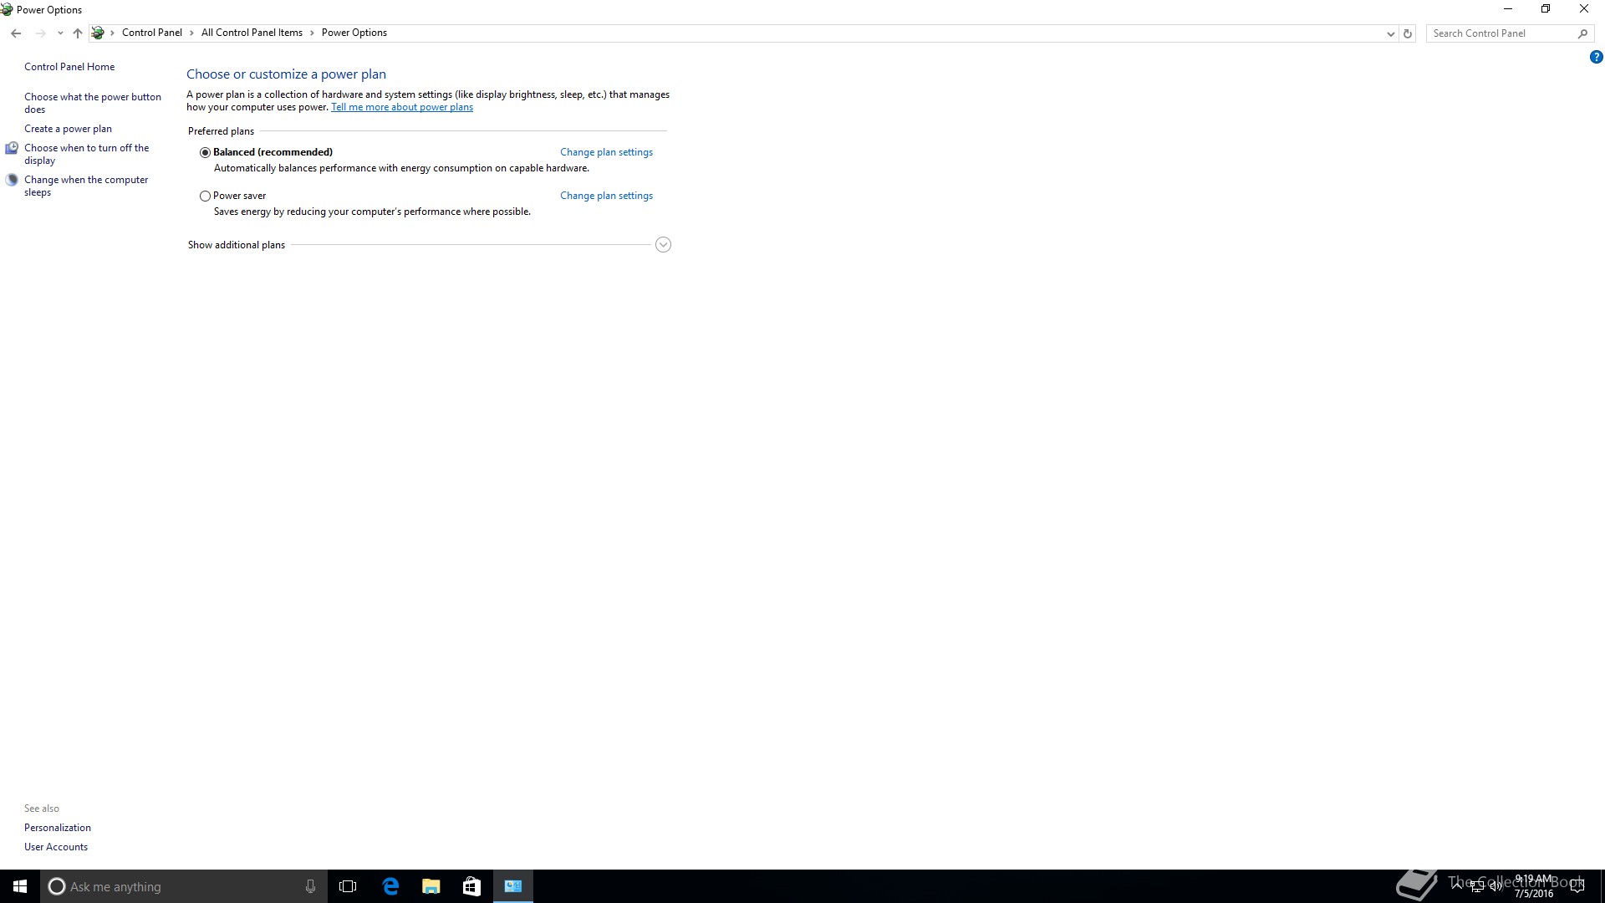Click All Control Panel Items breadcrumb
This screenshot has height=903, width=1605.
point(252,33)
